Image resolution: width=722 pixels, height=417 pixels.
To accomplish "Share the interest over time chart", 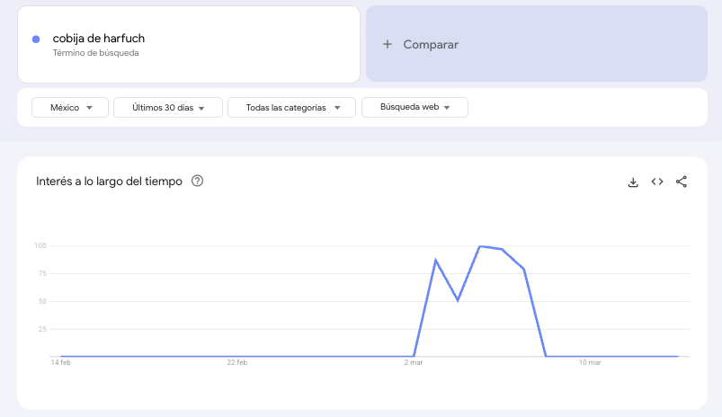I will coord(682,182).
